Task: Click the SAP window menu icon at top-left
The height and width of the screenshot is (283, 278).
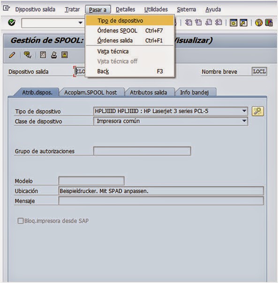Action: tap(6, 8)
